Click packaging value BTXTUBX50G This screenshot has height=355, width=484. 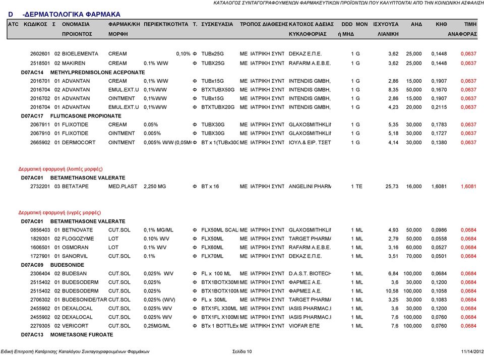pyautogui.click(x=218, y=90)
